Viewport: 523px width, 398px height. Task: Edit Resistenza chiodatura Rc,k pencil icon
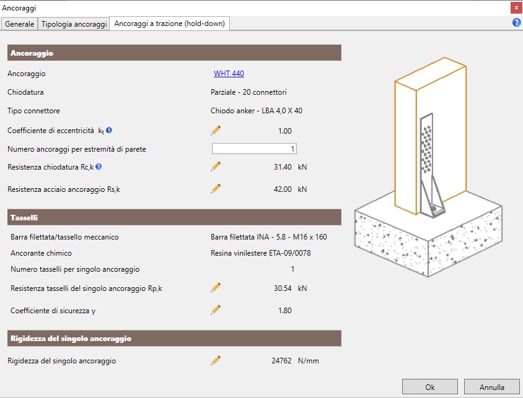coord(216,167)
